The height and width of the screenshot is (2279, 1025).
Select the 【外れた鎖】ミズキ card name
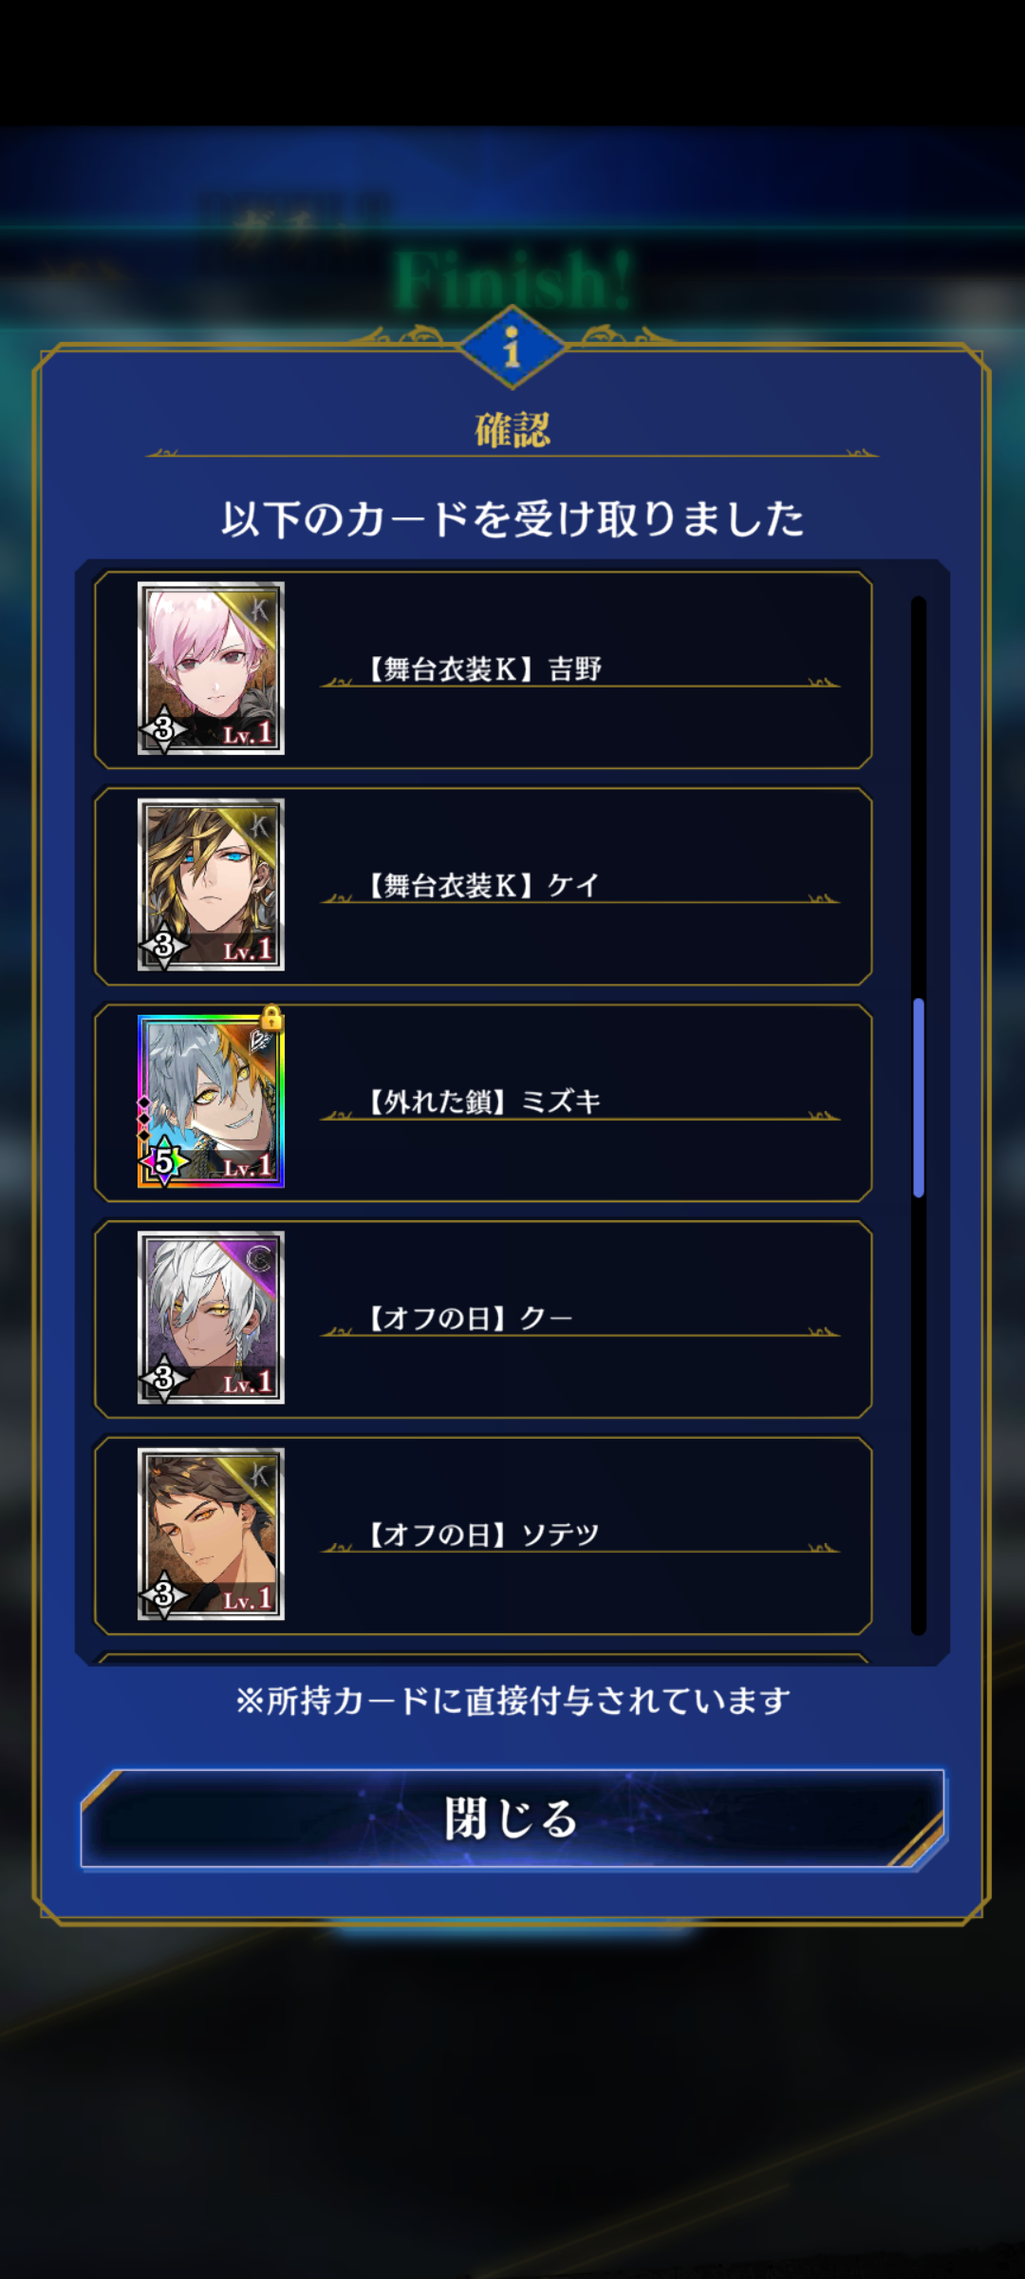(484, 1102)
